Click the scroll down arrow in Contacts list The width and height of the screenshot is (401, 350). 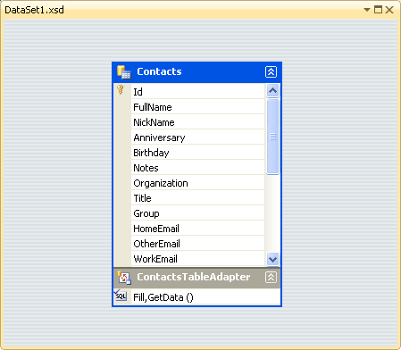272,259
